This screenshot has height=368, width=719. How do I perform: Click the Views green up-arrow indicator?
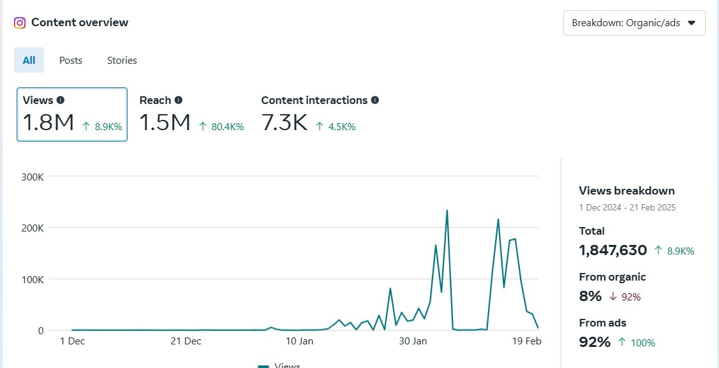click(x=85, y=126)
